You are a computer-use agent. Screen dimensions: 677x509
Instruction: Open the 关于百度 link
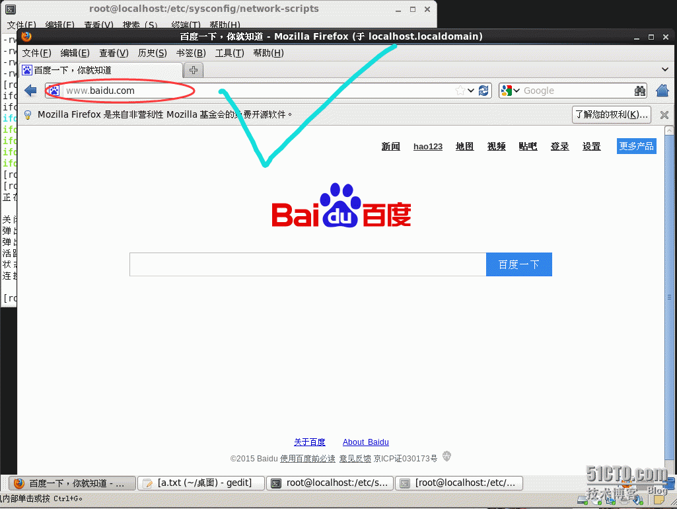(310, 442)
